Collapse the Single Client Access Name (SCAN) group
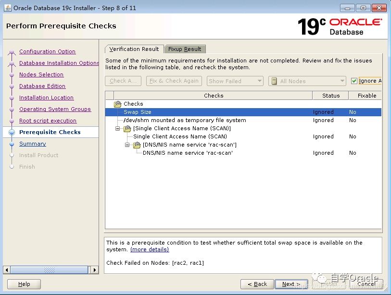This screenshot has height=295, width=391. [118, 129]
